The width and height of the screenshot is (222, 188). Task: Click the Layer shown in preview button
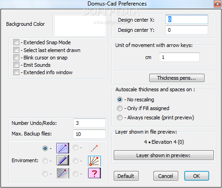point(164,155)
